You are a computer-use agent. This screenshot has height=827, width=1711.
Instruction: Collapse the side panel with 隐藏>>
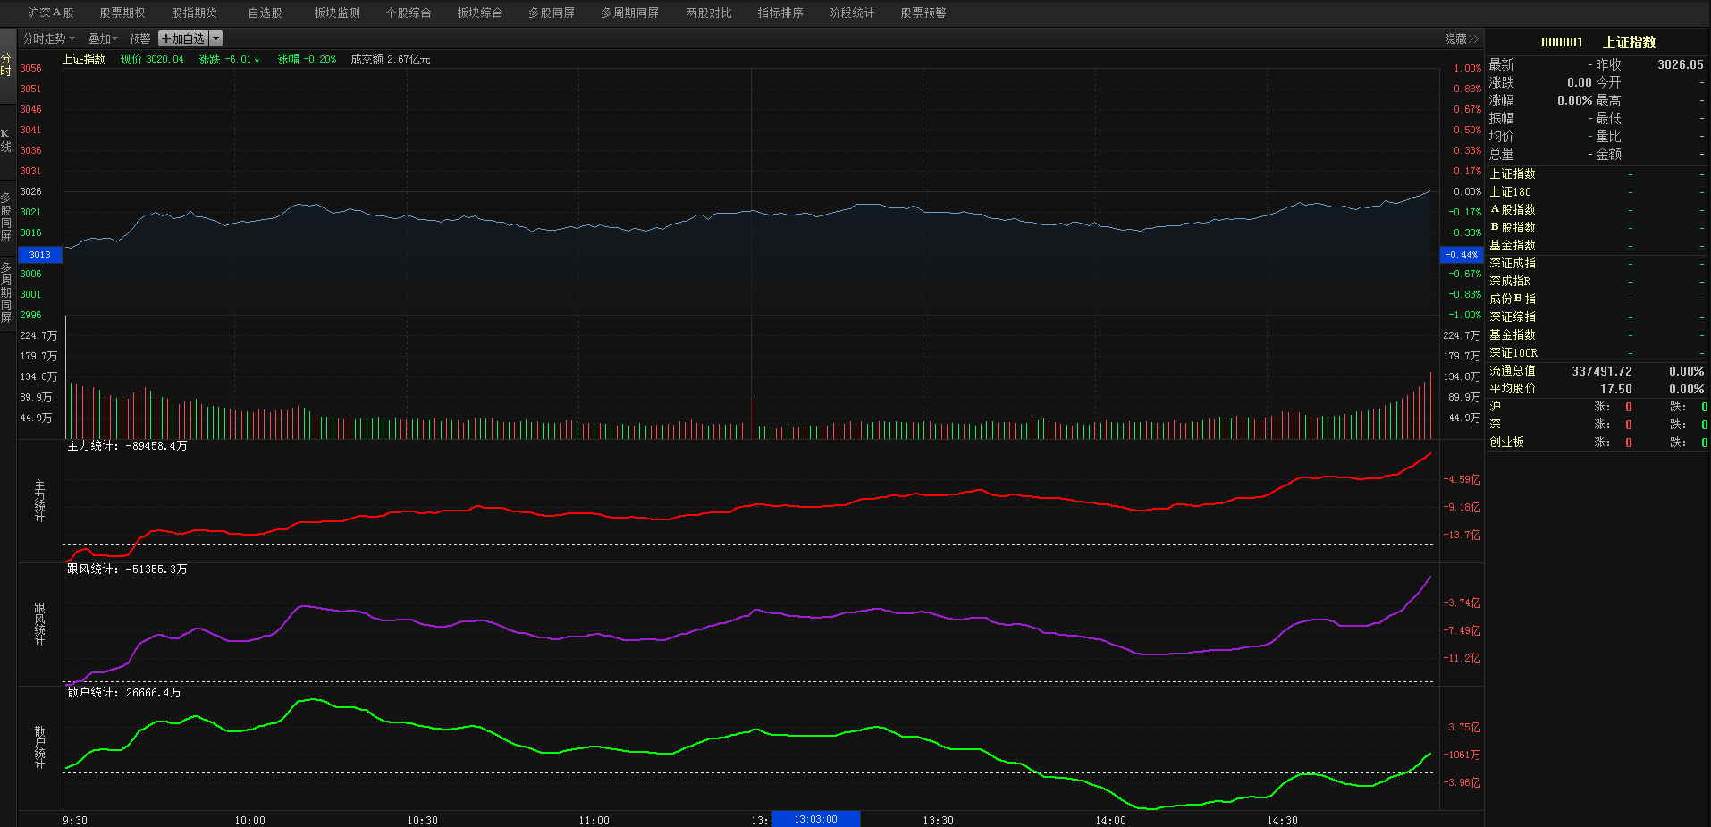(x=1462, y=38)
